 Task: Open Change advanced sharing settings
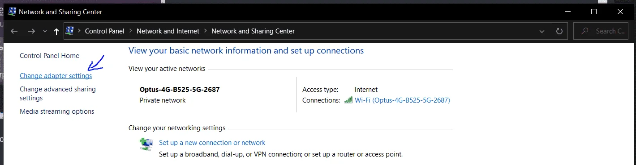click(58, 94)
